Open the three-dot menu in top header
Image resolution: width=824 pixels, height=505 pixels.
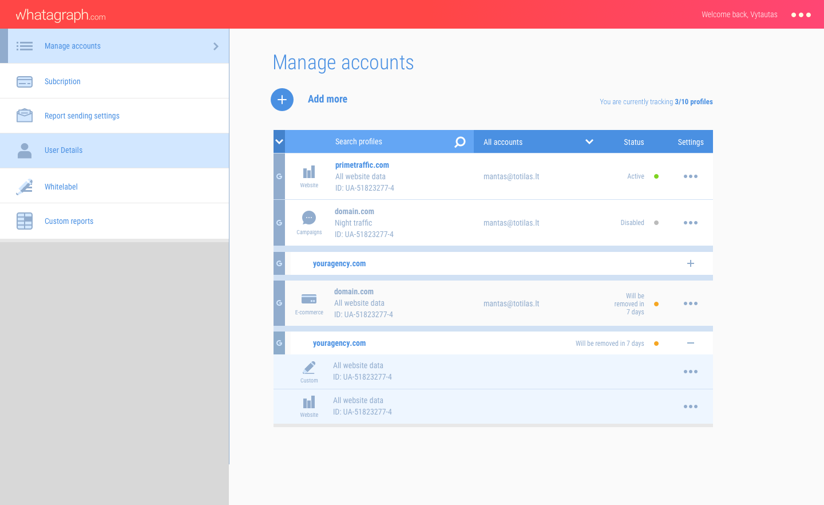click(801, 15)
